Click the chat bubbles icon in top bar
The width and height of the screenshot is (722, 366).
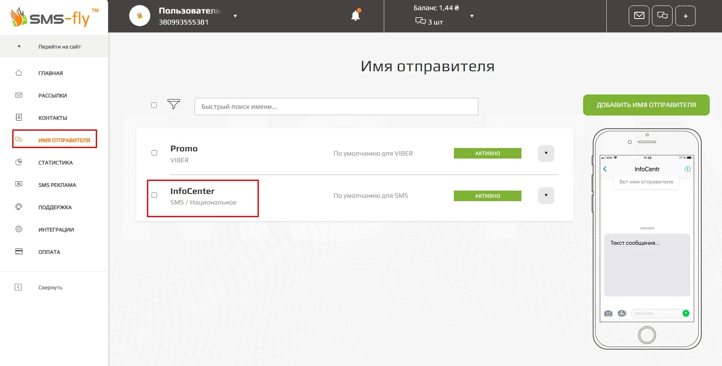[x=662, y=16]
